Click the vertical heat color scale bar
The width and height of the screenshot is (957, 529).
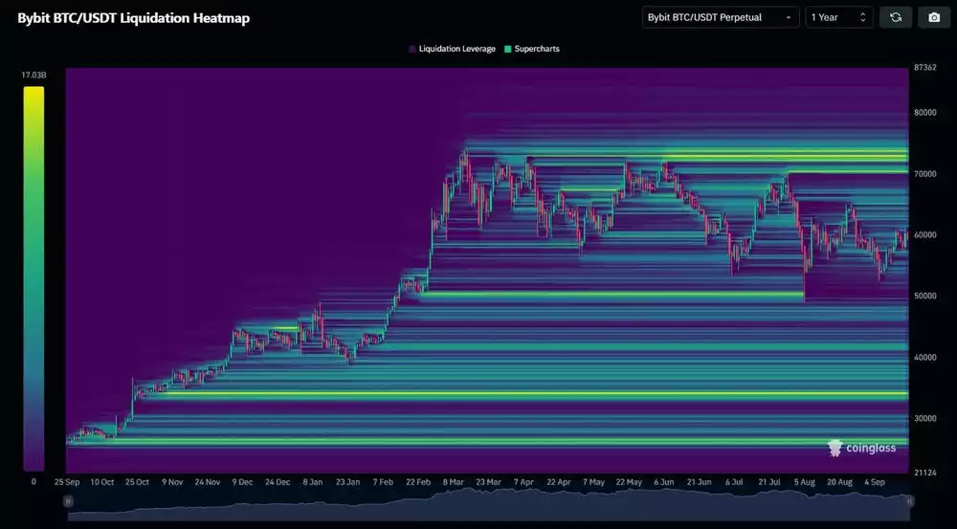(x=33, y=278)
